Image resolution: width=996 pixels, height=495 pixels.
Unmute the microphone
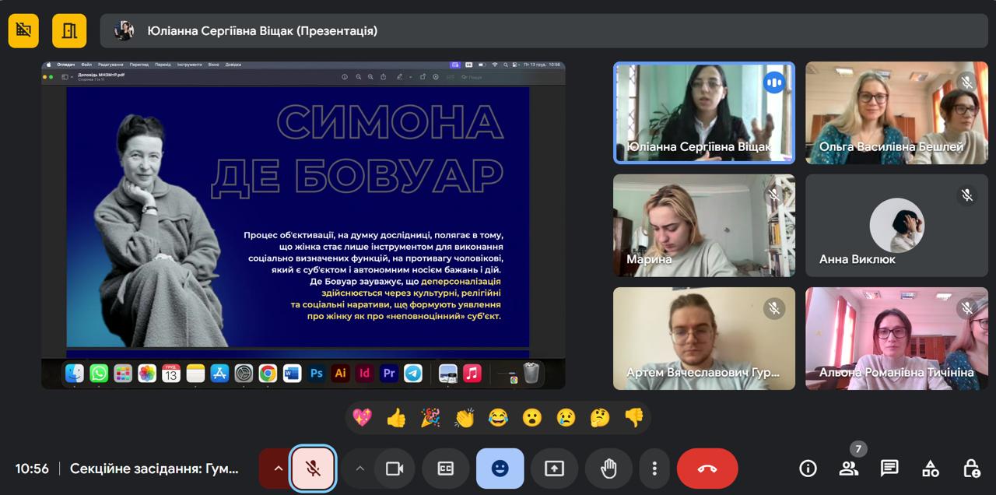311,468
